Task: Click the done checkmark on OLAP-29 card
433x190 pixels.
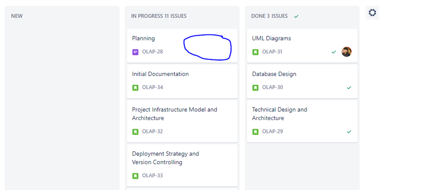Action: click(349, 132)
